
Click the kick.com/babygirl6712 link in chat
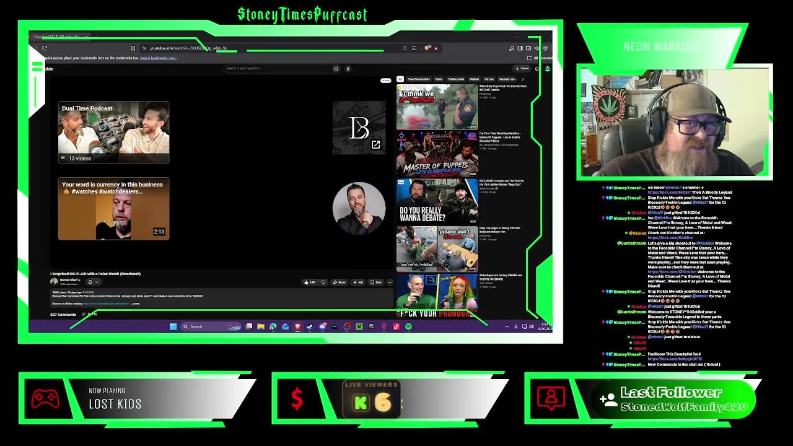[x=675, y=359]
